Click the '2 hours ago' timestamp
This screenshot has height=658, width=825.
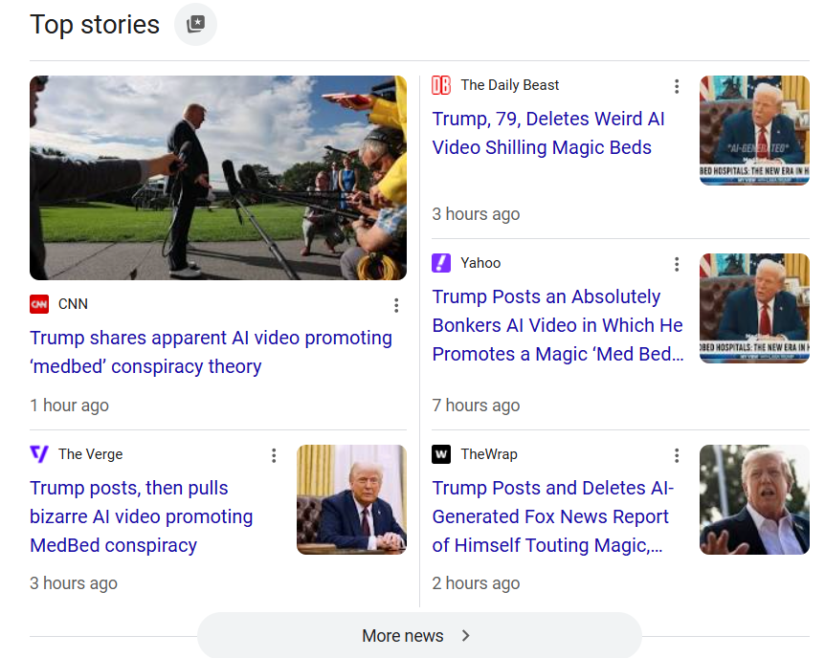477,583
